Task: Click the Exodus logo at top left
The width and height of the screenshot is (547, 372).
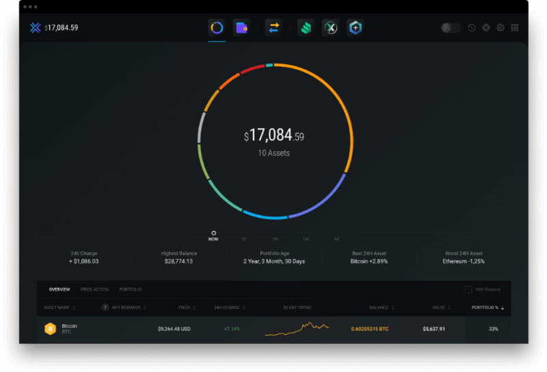Action: point(36,27)
